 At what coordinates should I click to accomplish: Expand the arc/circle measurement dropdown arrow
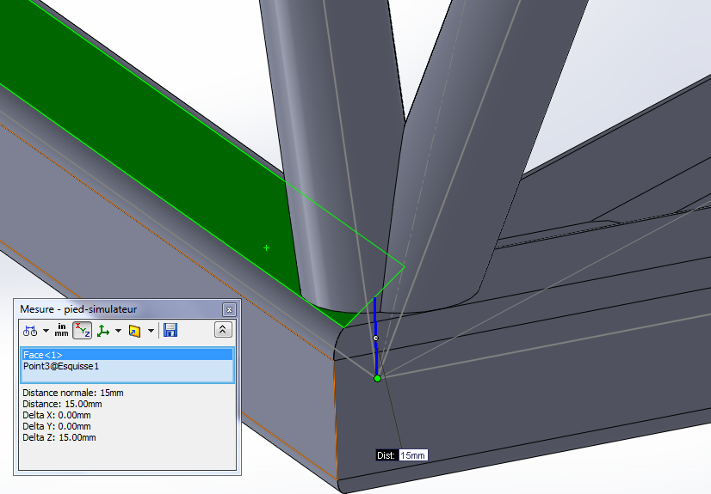pyautogui.click(x=46, y=331)
